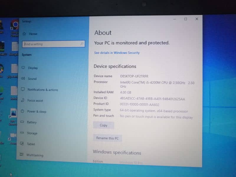Select the Device ID value

click(153, 99)
